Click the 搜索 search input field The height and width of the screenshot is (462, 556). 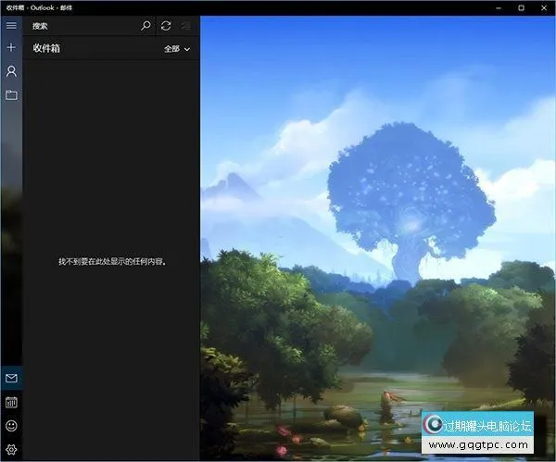(83, 26)
